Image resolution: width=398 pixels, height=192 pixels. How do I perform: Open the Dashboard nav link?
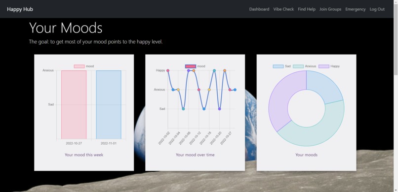[259, 9]
